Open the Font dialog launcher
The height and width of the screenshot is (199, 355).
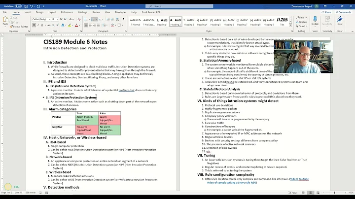pyautogui.click(x=81, y=31)
